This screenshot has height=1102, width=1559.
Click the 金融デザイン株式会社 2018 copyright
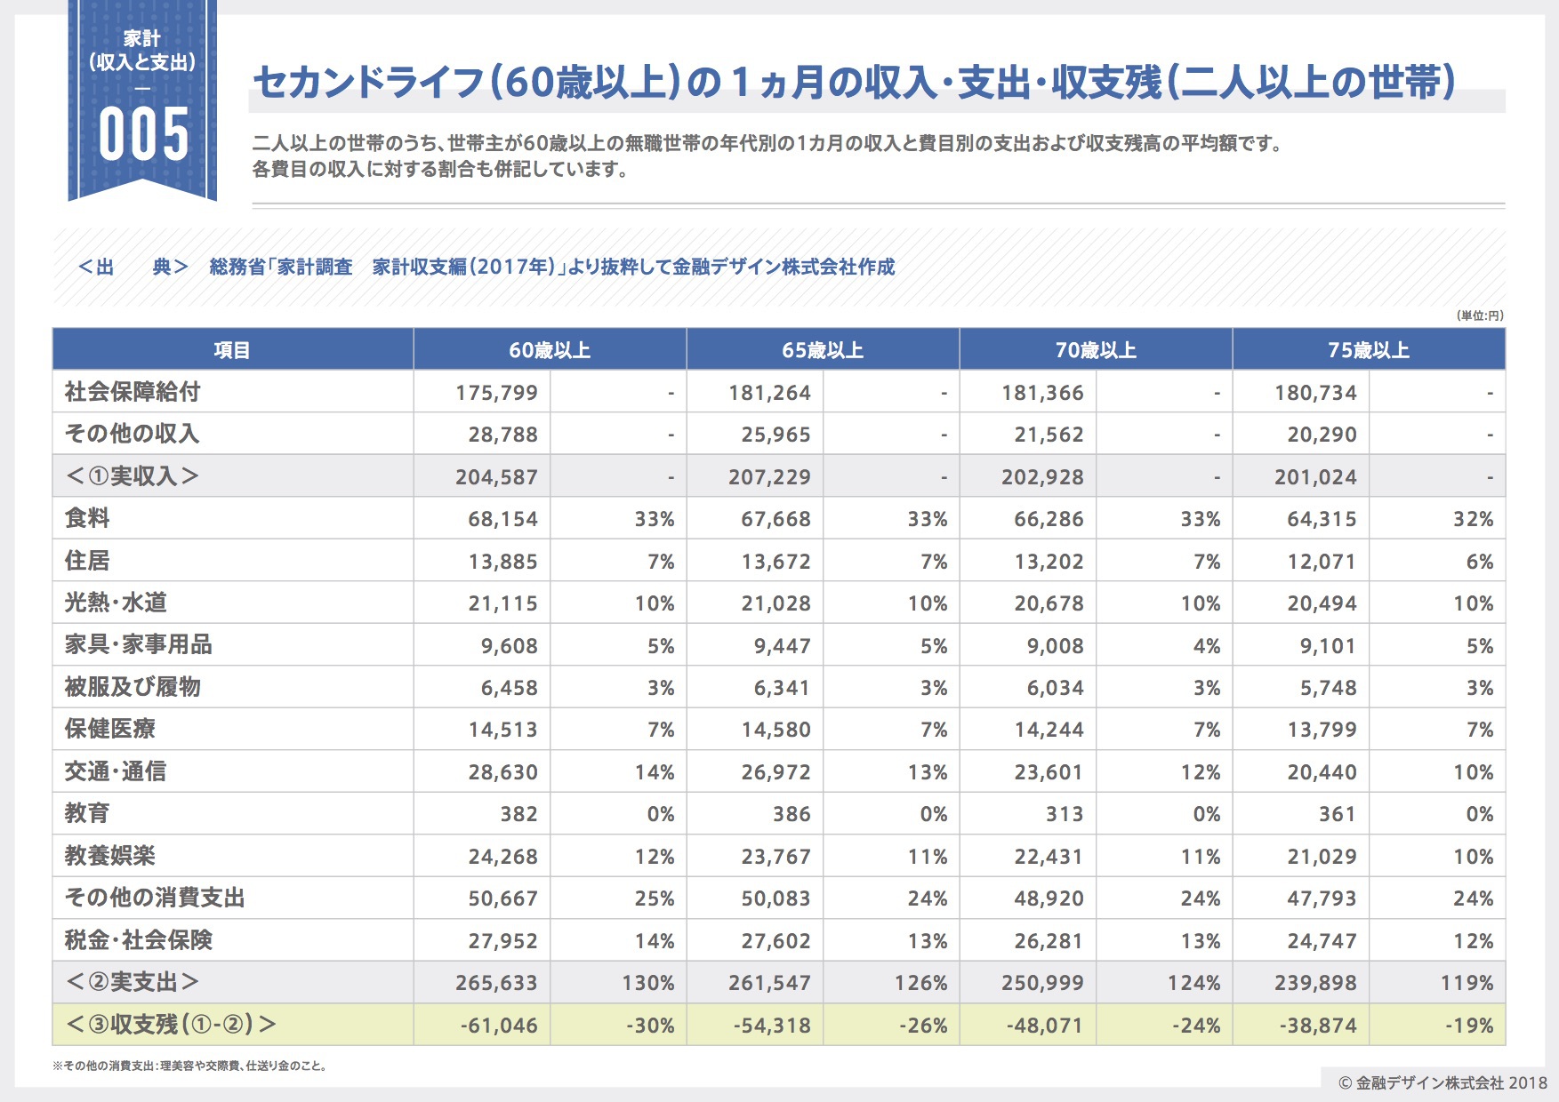[1442, 1082]
